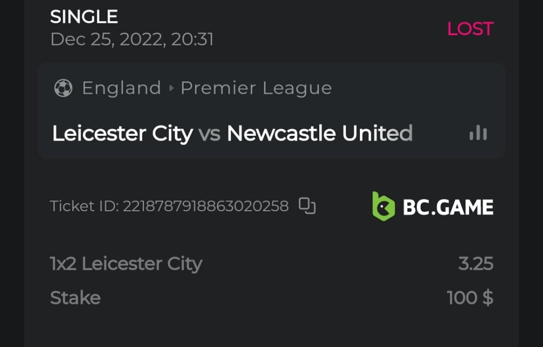
Task: Click the 3.25 odds value
Action: (476, 264)
